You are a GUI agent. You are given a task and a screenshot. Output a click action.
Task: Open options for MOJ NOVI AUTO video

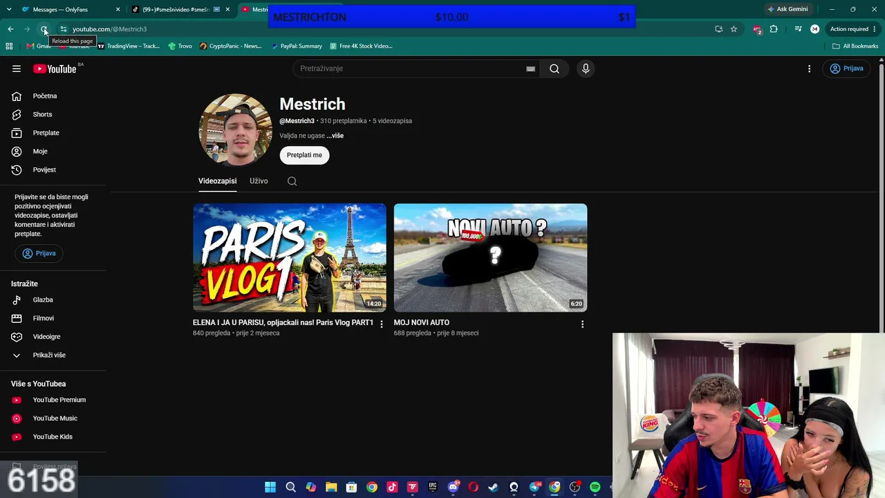(582, 324)
